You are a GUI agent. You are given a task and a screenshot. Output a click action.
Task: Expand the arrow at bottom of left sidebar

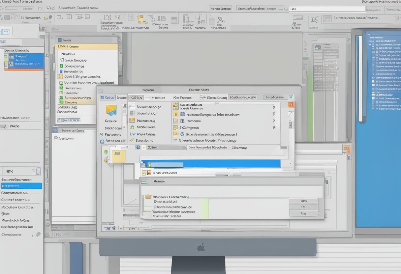tap(32, 235)
